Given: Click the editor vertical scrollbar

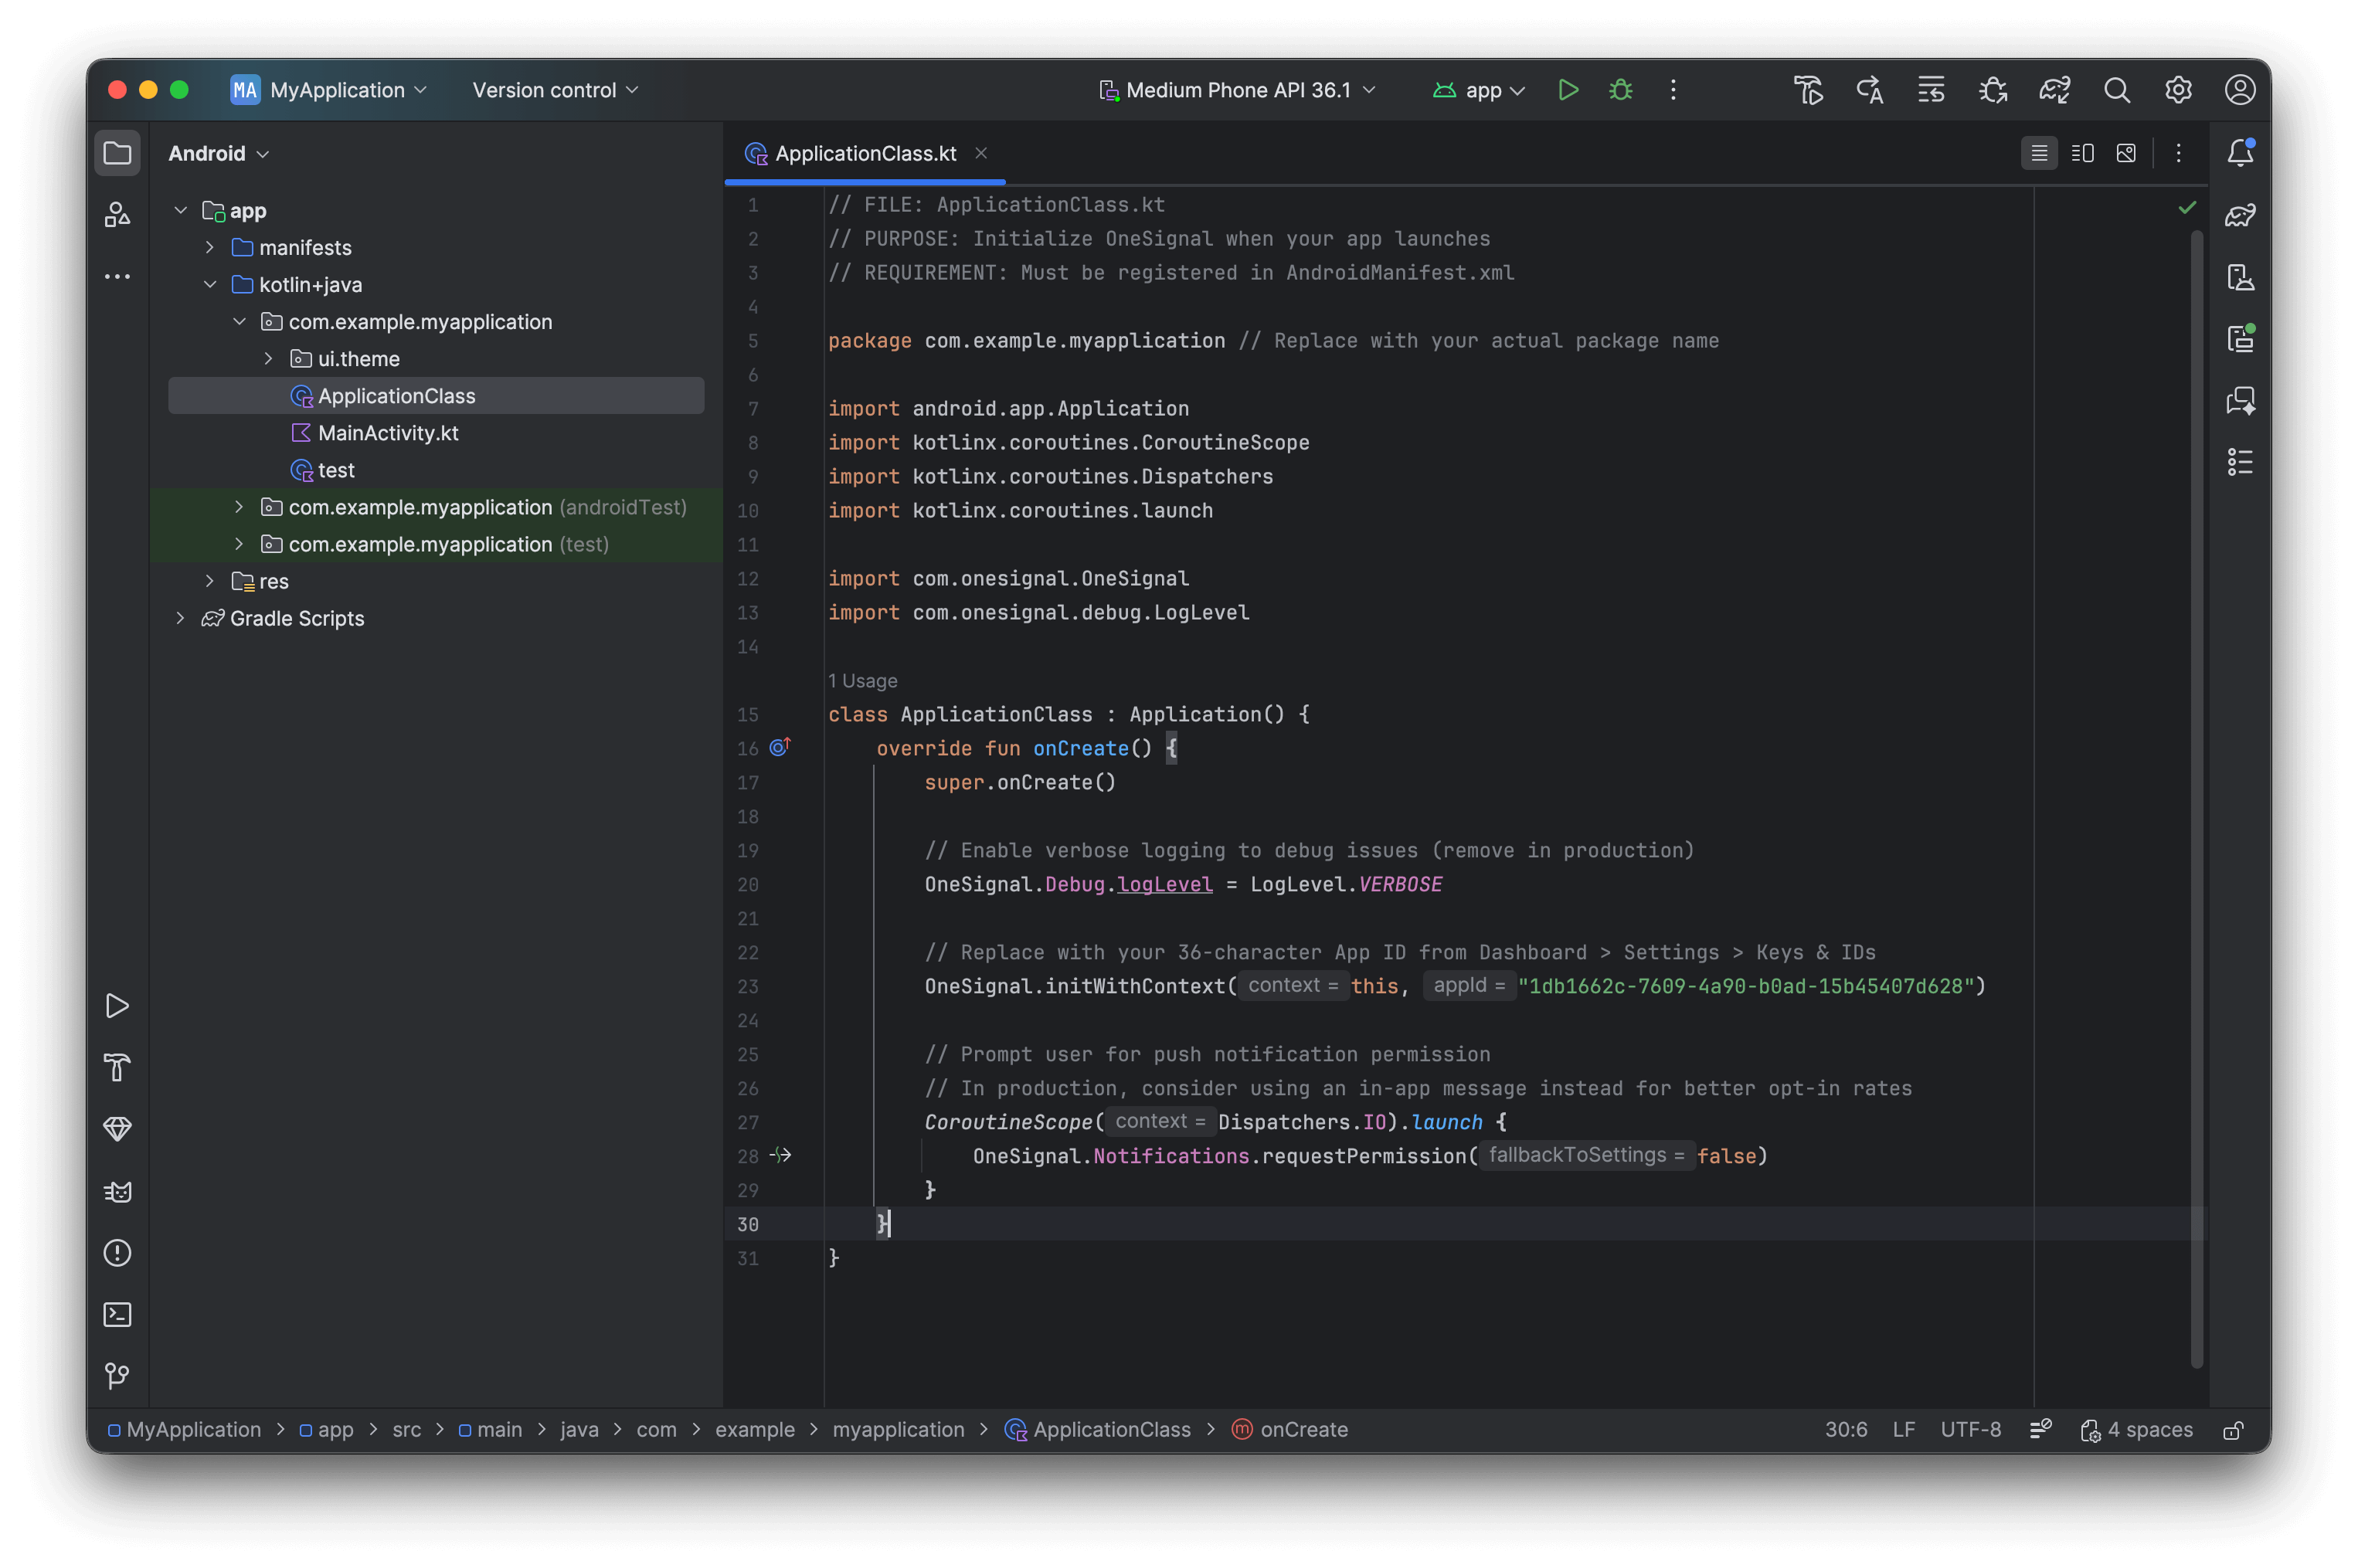Looking at the screenshot, I should (x=2196, y=800).
